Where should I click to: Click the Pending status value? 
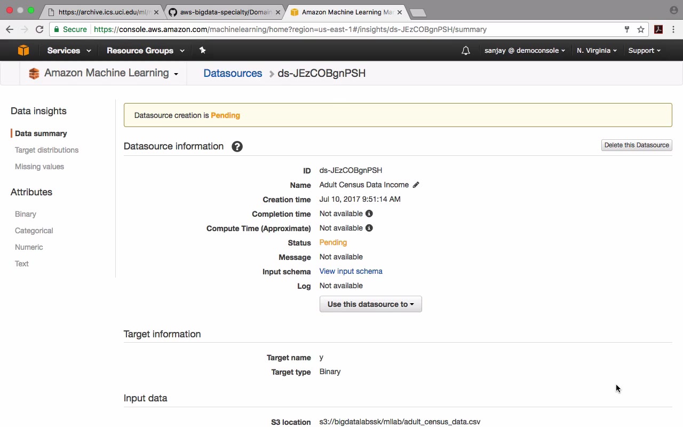tap(333, 242)
